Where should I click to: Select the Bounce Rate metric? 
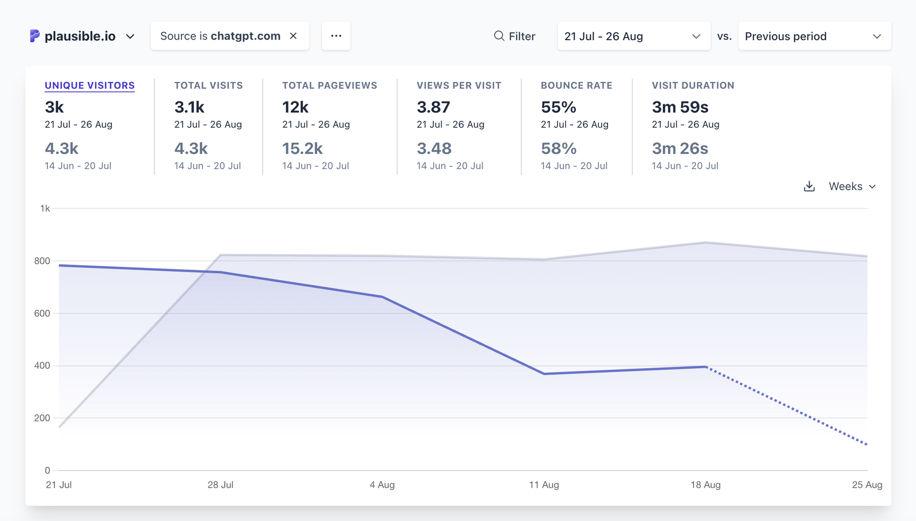pyautogui.click(x=576, y=85)
